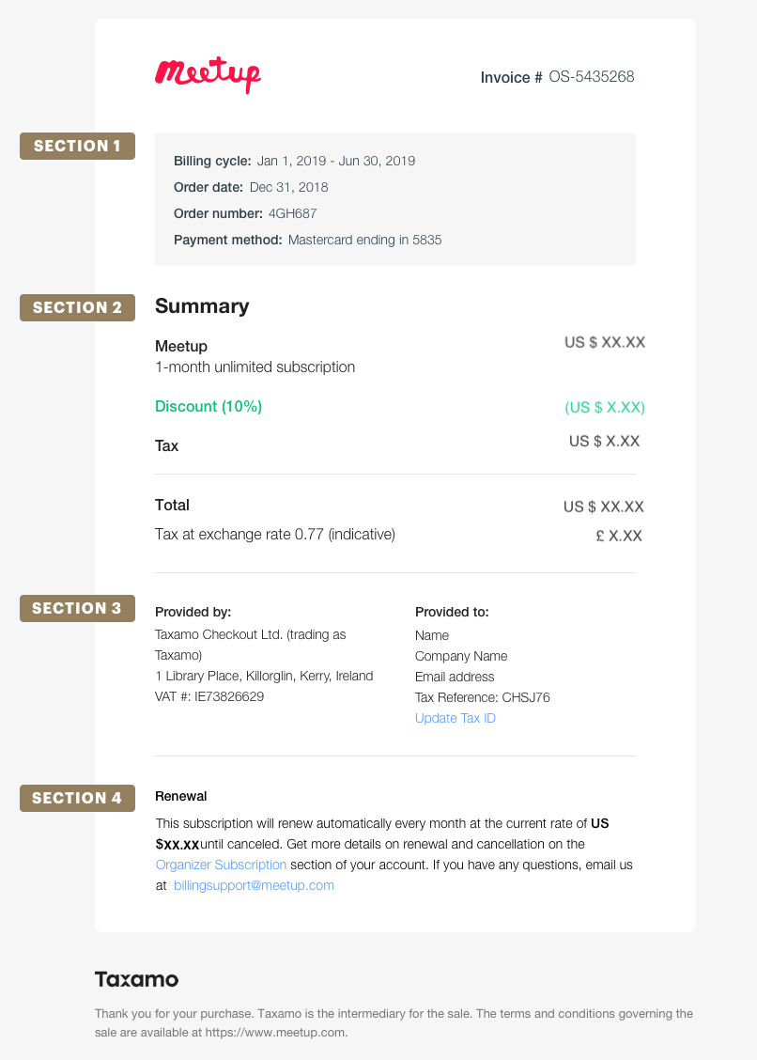
Task: Open the Update Tax ID link
Action: tap(456, 718)
